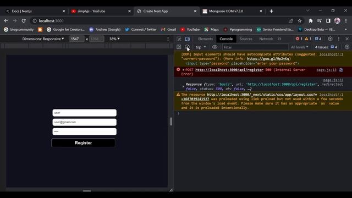
Task: Open the live expression eye icon
Action: [x=215, y=47]
